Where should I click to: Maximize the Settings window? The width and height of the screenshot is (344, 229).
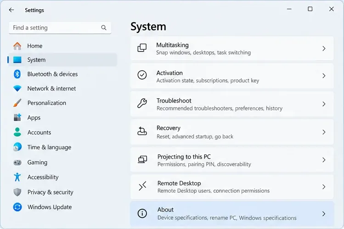point(310,9)
